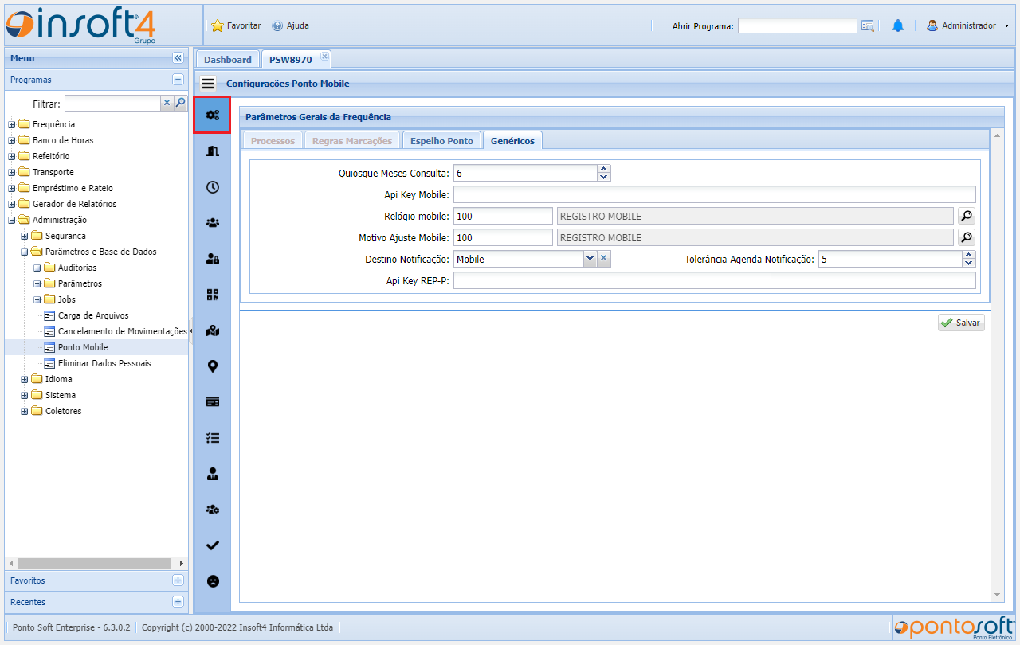The image size is (1020, 645).
Task: Click the clock icon in vertical sidebar
Action: [x=212, y=187]
